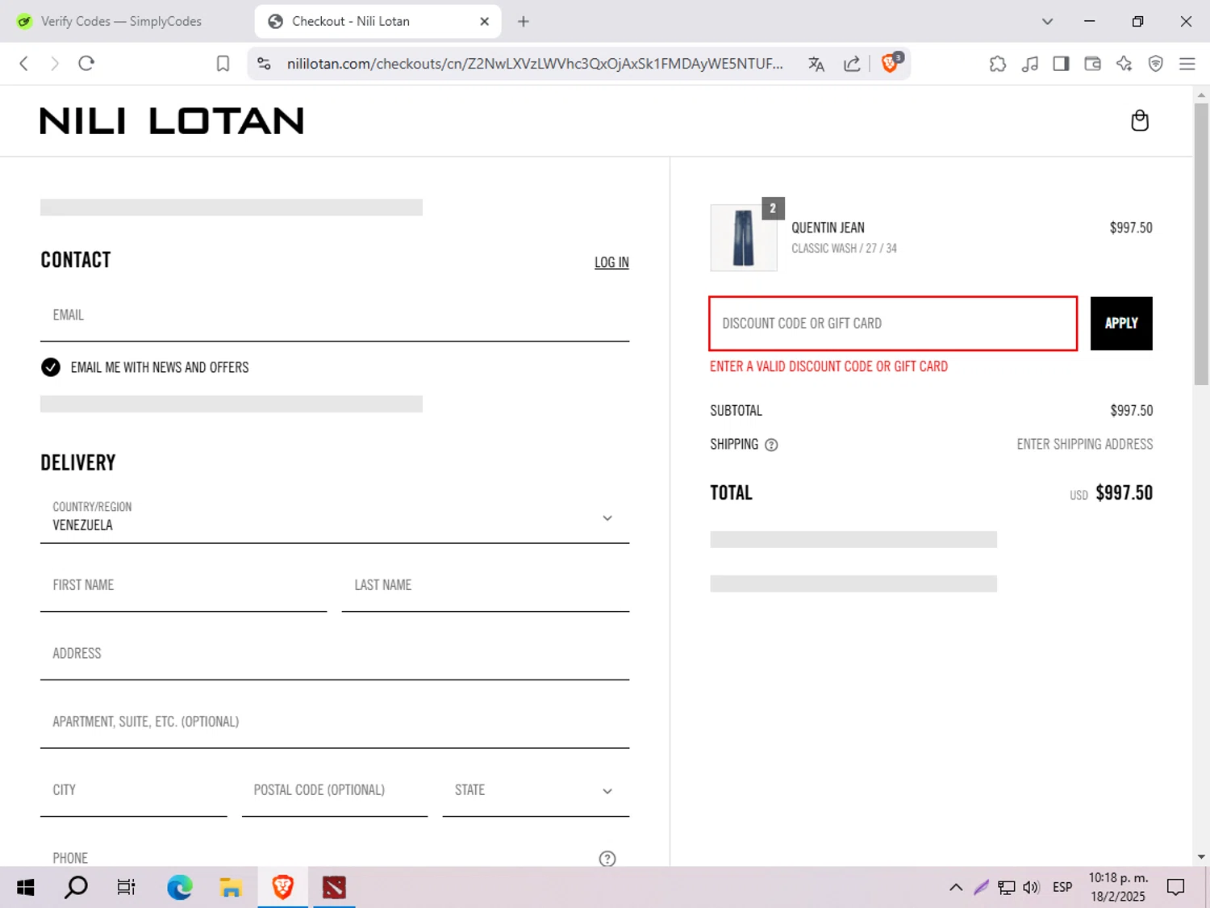Switch to the Verify Codes — SimplyCodes tab

tap(121, 22)
